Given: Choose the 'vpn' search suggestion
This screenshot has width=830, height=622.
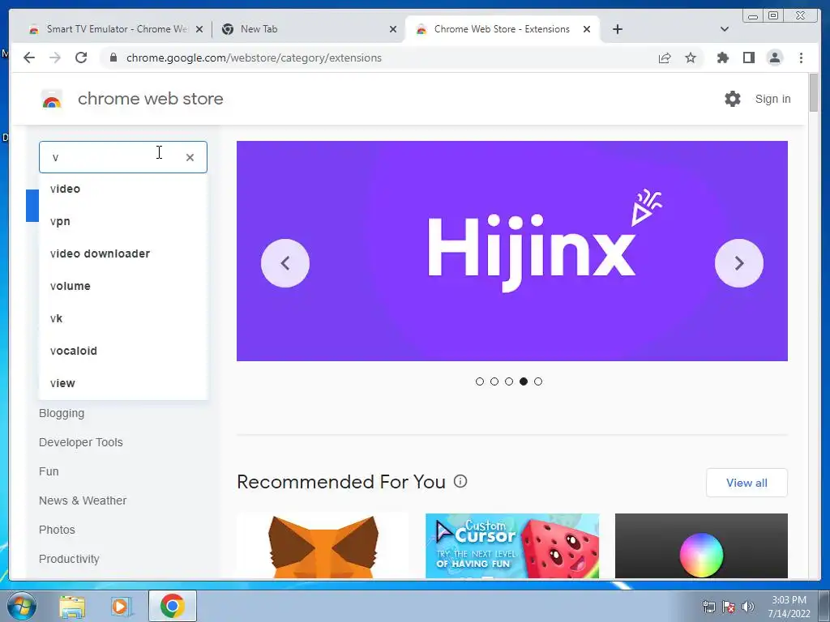Looking at the screenshot, I should coord(123,221).
